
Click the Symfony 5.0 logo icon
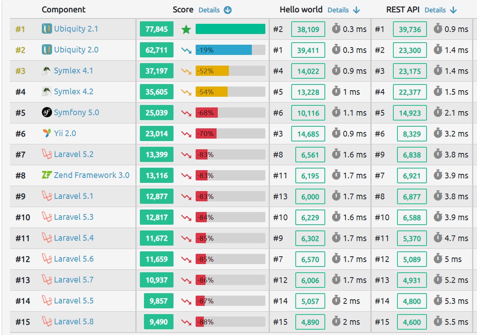[46, 112]
